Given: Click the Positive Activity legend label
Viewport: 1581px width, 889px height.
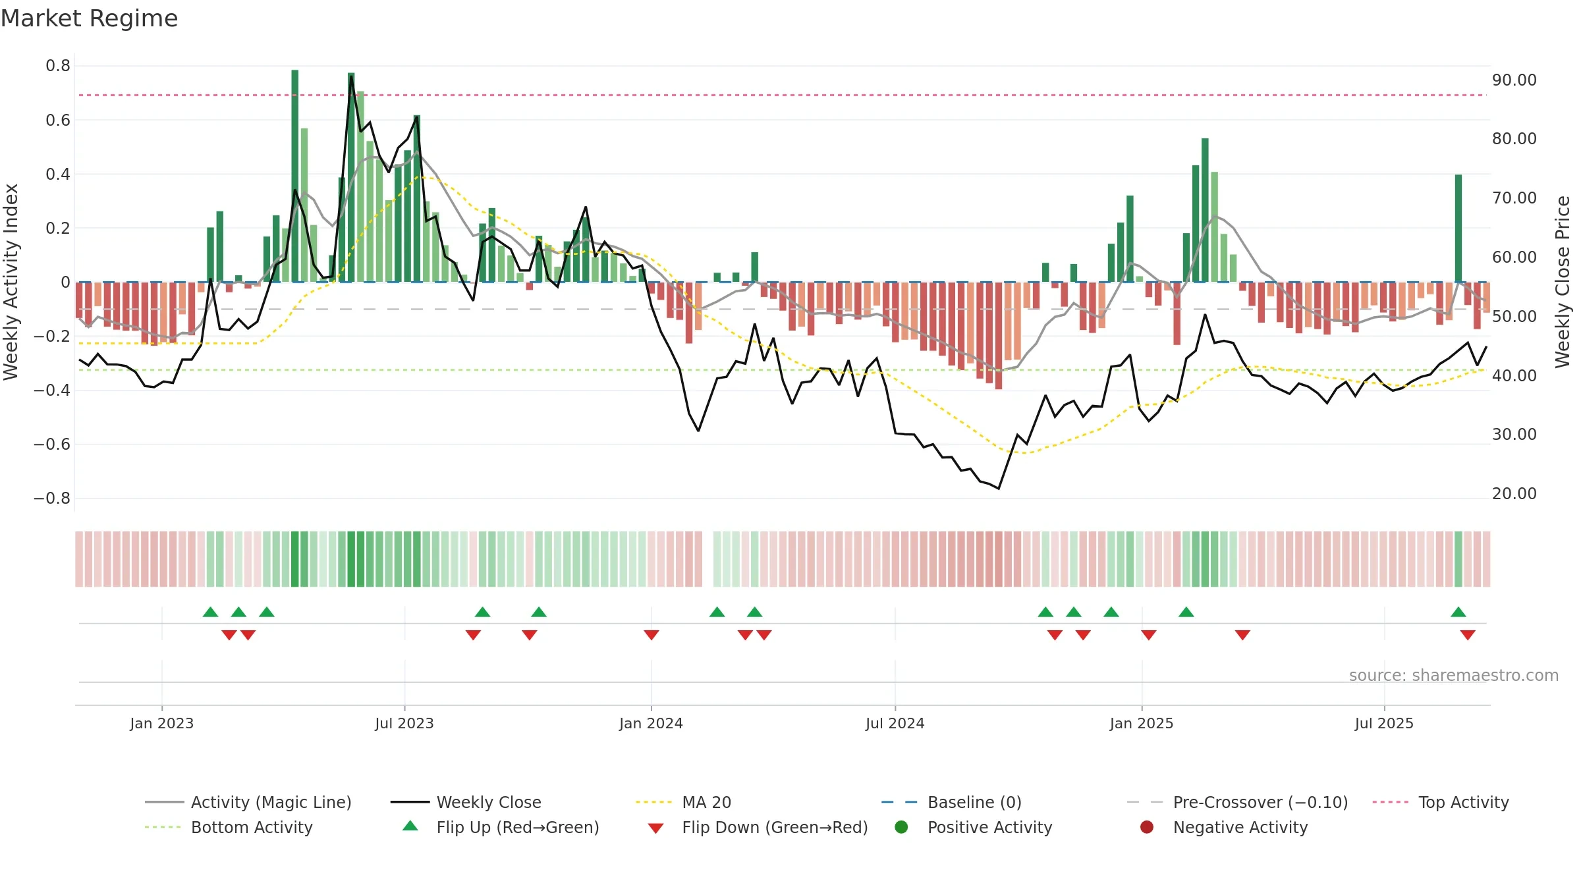Looking at the screenshot, I should (x=989, y=827).
